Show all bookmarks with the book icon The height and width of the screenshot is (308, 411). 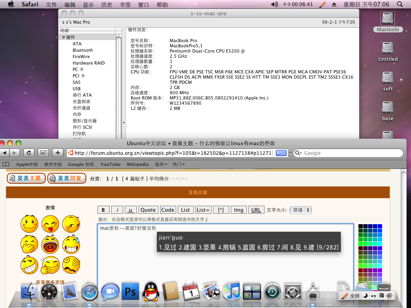coord(6,164)
